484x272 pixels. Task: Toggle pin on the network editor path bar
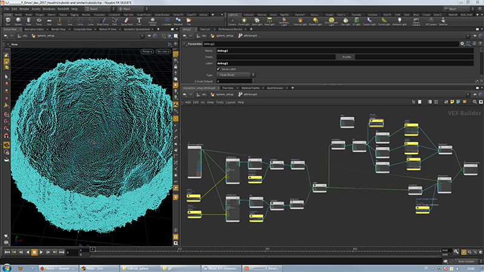[475, 94]
